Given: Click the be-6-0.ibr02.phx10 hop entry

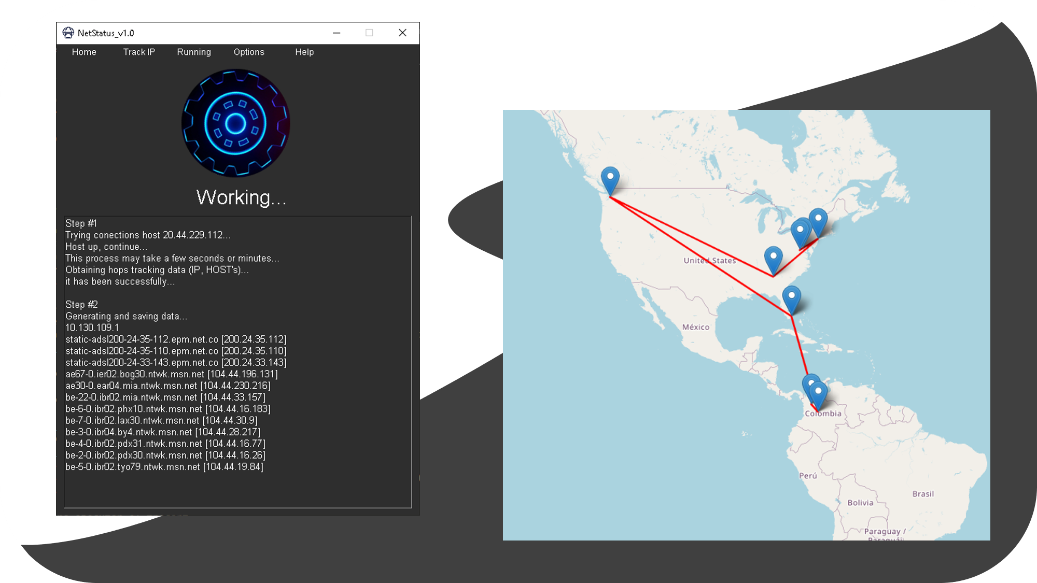Looking at the screenshot, I should pos(168,409).
